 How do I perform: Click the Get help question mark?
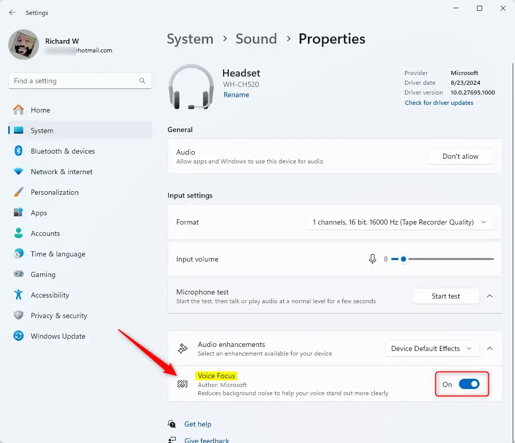tap(172, 424)
